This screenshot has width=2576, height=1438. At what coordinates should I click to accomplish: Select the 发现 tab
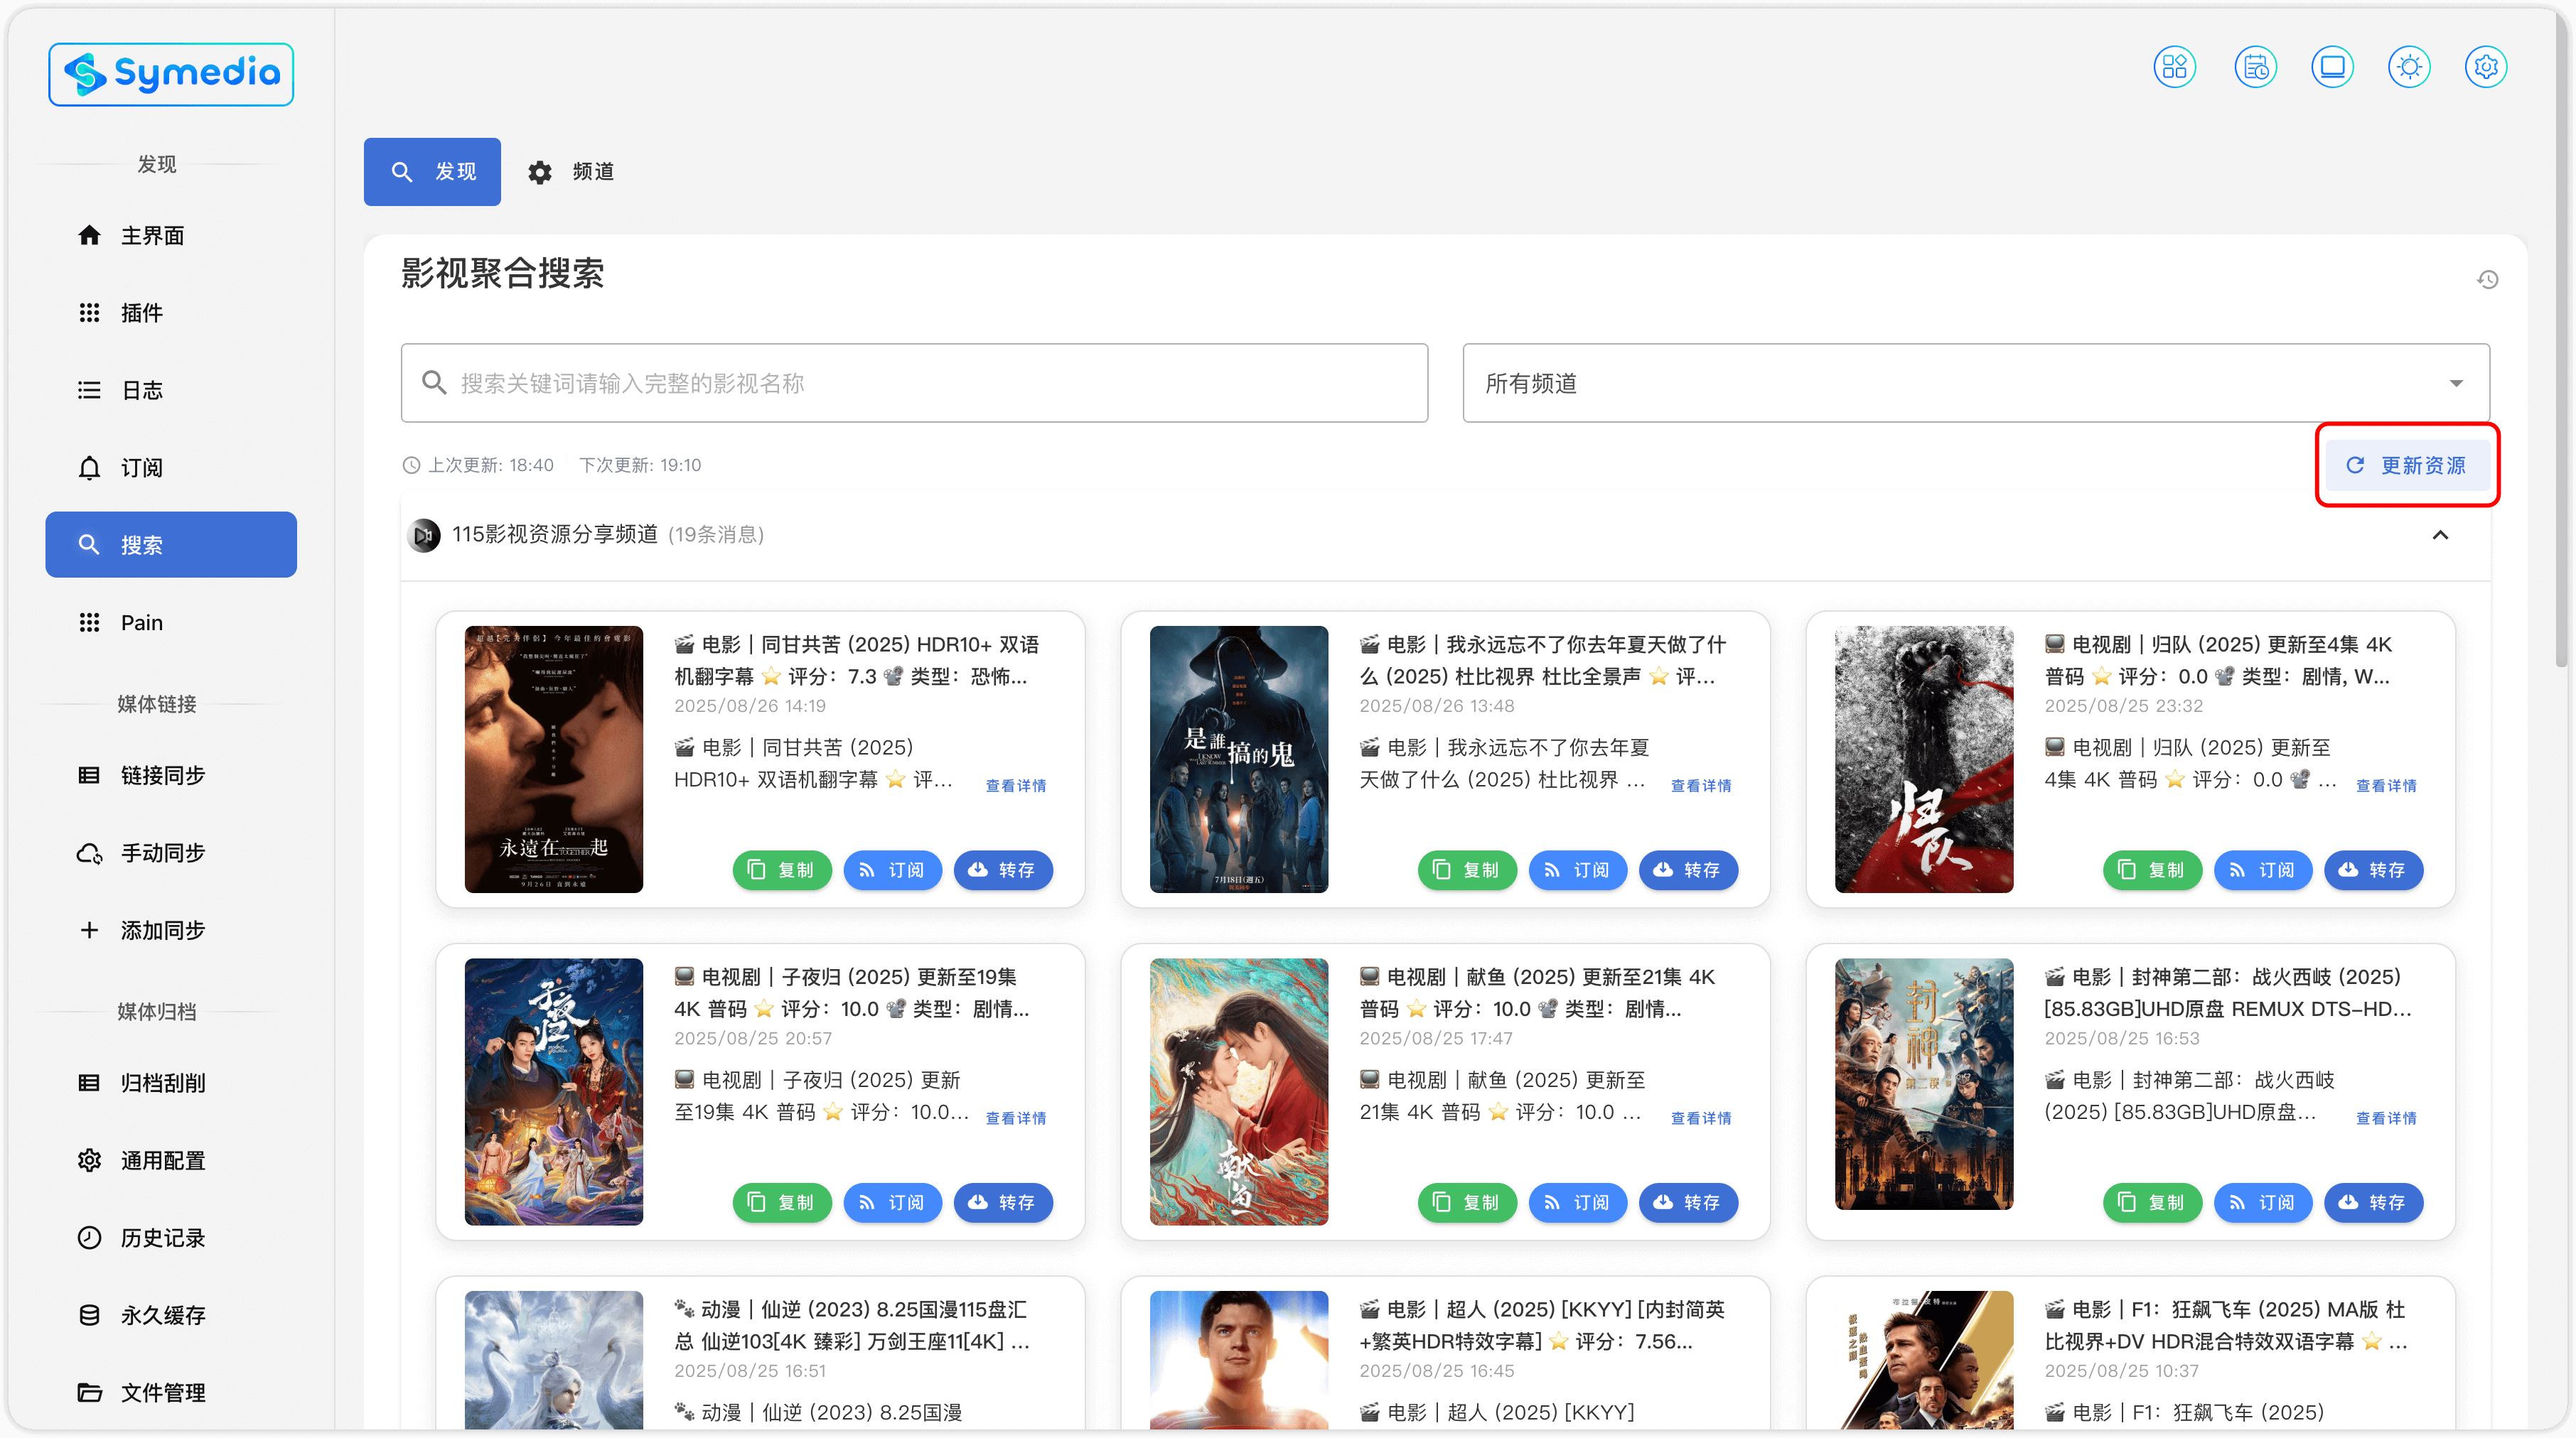pyautogui.click(x=432, y=172)
